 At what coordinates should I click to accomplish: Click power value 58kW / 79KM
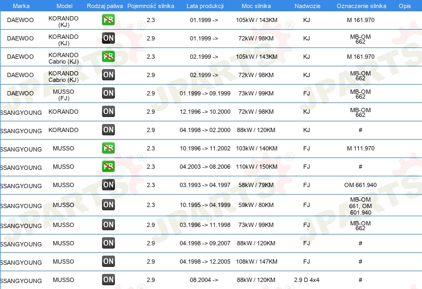256,185
